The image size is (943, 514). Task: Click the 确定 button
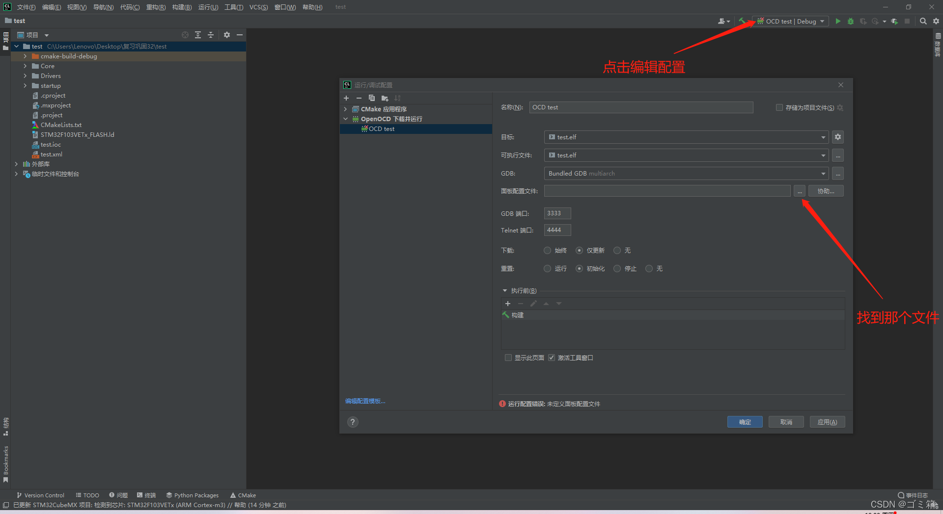click(745, 422)
